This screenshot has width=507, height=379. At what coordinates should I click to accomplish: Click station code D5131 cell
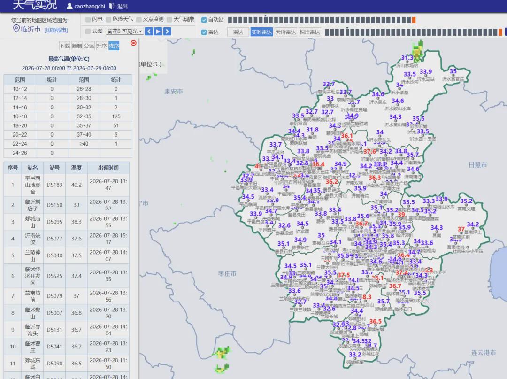point(54,330)
